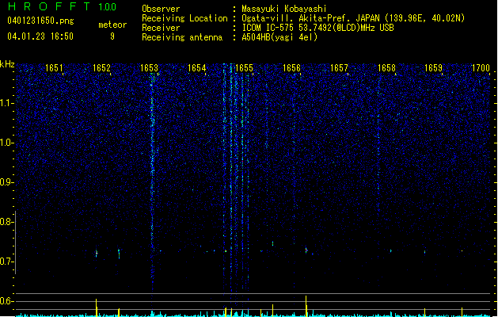This screenshot has height=317, width=498.
Task: Click the 1.0 kHz frequency label
Action: pos(6,143)
